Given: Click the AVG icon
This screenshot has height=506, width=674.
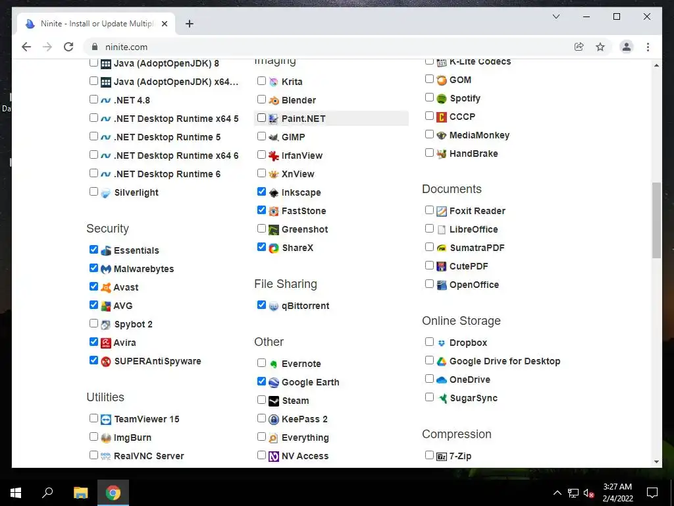Looking at the screenshot, I should (x=106, y=306).
